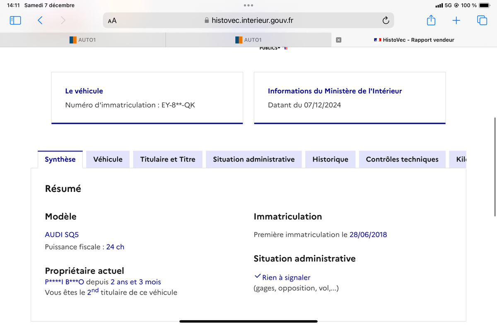
Task: Click the gages, opposition, vol note
Action: pyautogui.click(x=296, y=288)
